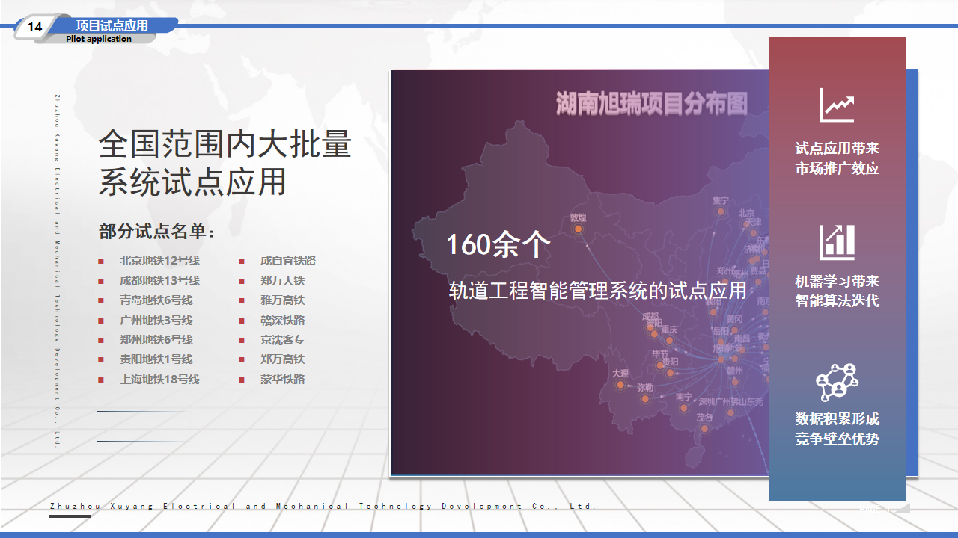Viewport: 958px width, 538px height.
Task: Click the map title 湖南旭瑞项目分布图
Action: (x=651, y=105)
